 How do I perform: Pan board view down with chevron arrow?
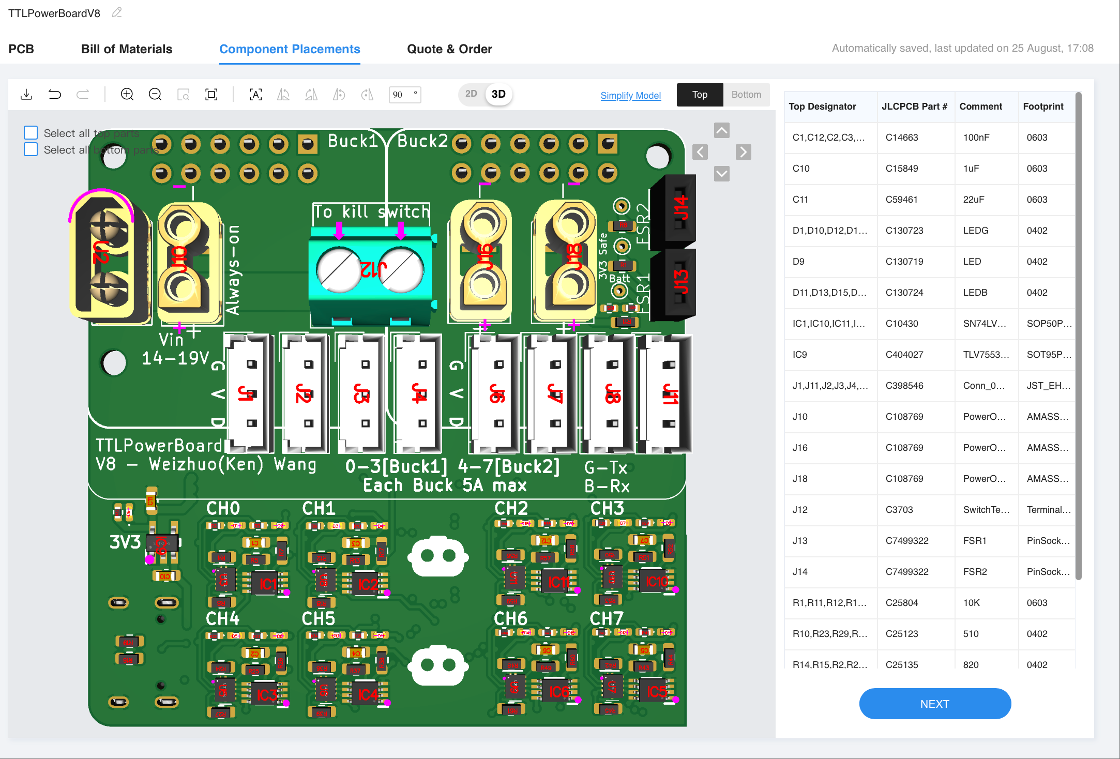[722, 173]
